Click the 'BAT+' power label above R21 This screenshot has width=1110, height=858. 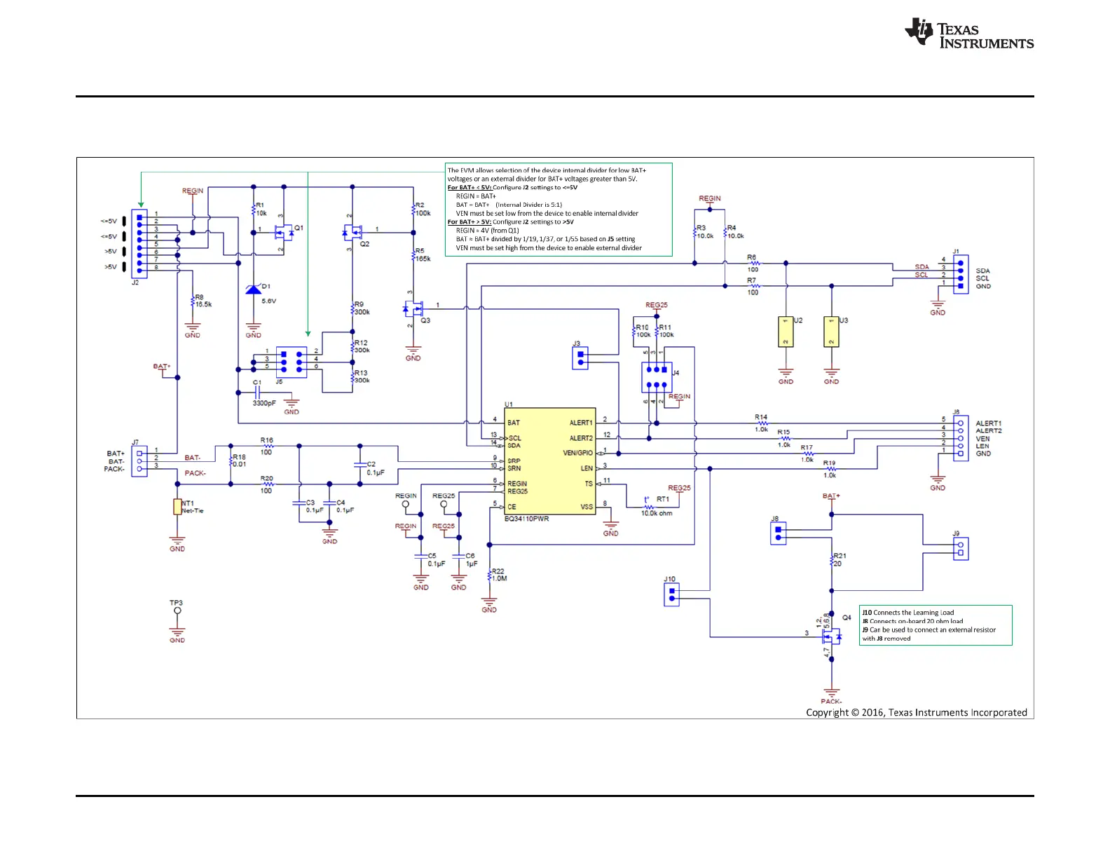click(x=831, y=496)
